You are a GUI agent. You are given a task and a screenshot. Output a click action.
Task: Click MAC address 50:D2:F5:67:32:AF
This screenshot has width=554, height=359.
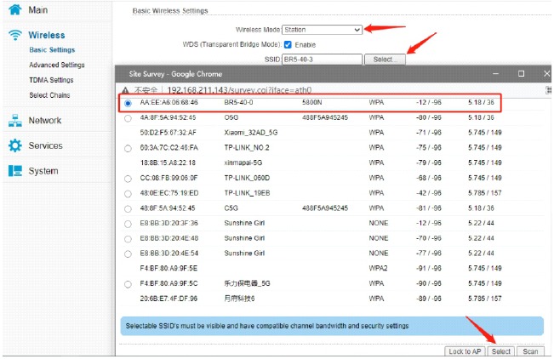[168, 133]
